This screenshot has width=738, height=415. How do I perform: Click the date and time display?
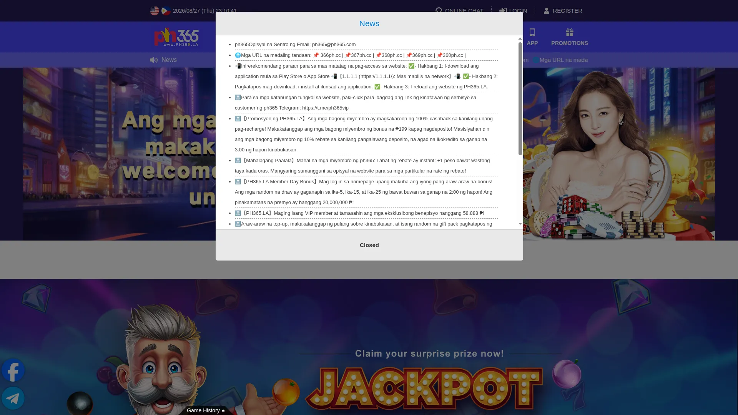pyautogui.click(x=205, y=11)
